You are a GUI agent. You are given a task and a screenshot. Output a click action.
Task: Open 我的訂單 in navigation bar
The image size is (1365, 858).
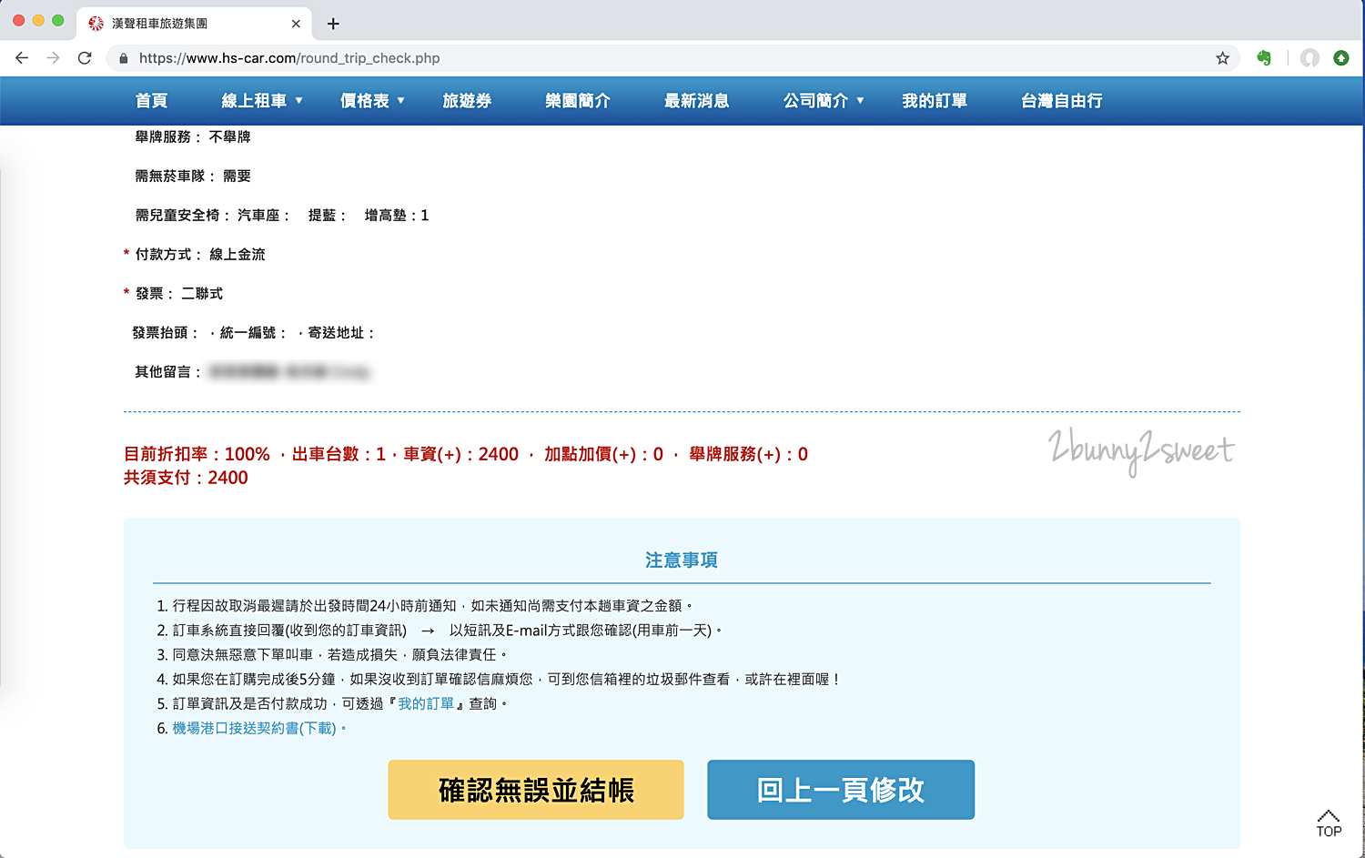(935, 101)
